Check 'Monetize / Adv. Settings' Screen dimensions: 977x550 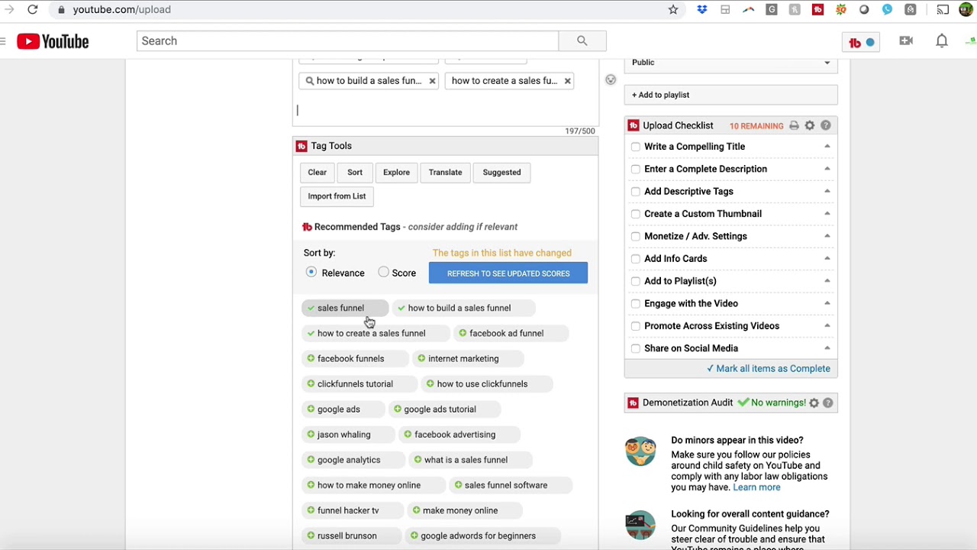636,236
